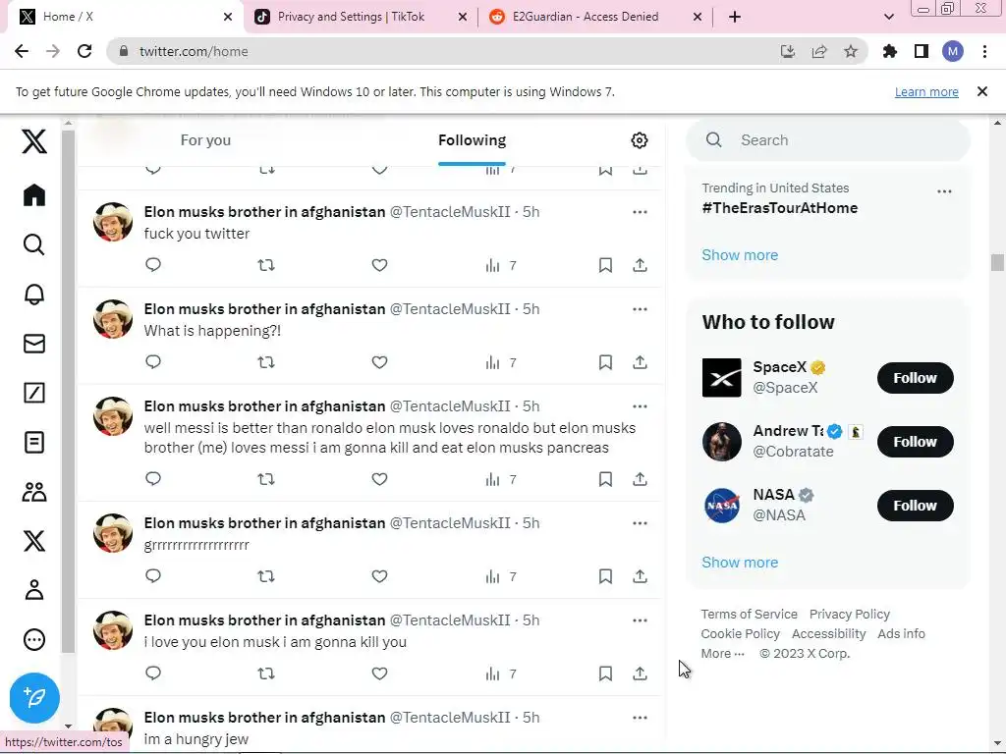
Task: Open the Privacy Policy footer link
Action: coord(850,615)
